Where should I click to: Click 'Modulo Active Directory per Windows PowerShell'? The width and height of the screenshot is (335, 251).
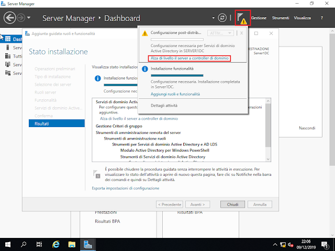[x=165, y=150]
